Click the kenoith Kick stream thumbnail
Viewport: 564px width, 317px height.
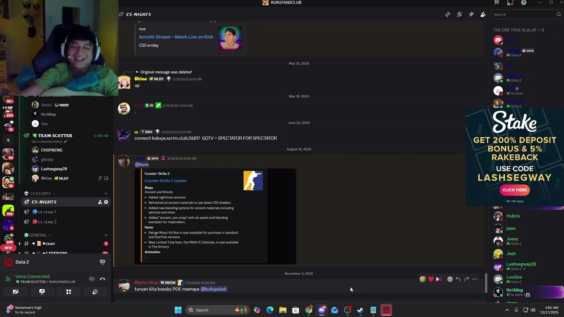click(x=230, y=38)
